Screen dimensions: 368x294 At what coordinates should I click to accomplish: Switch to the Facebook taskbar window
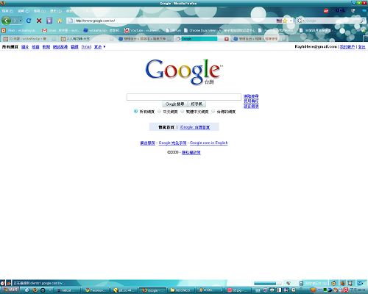pos(95,290)
